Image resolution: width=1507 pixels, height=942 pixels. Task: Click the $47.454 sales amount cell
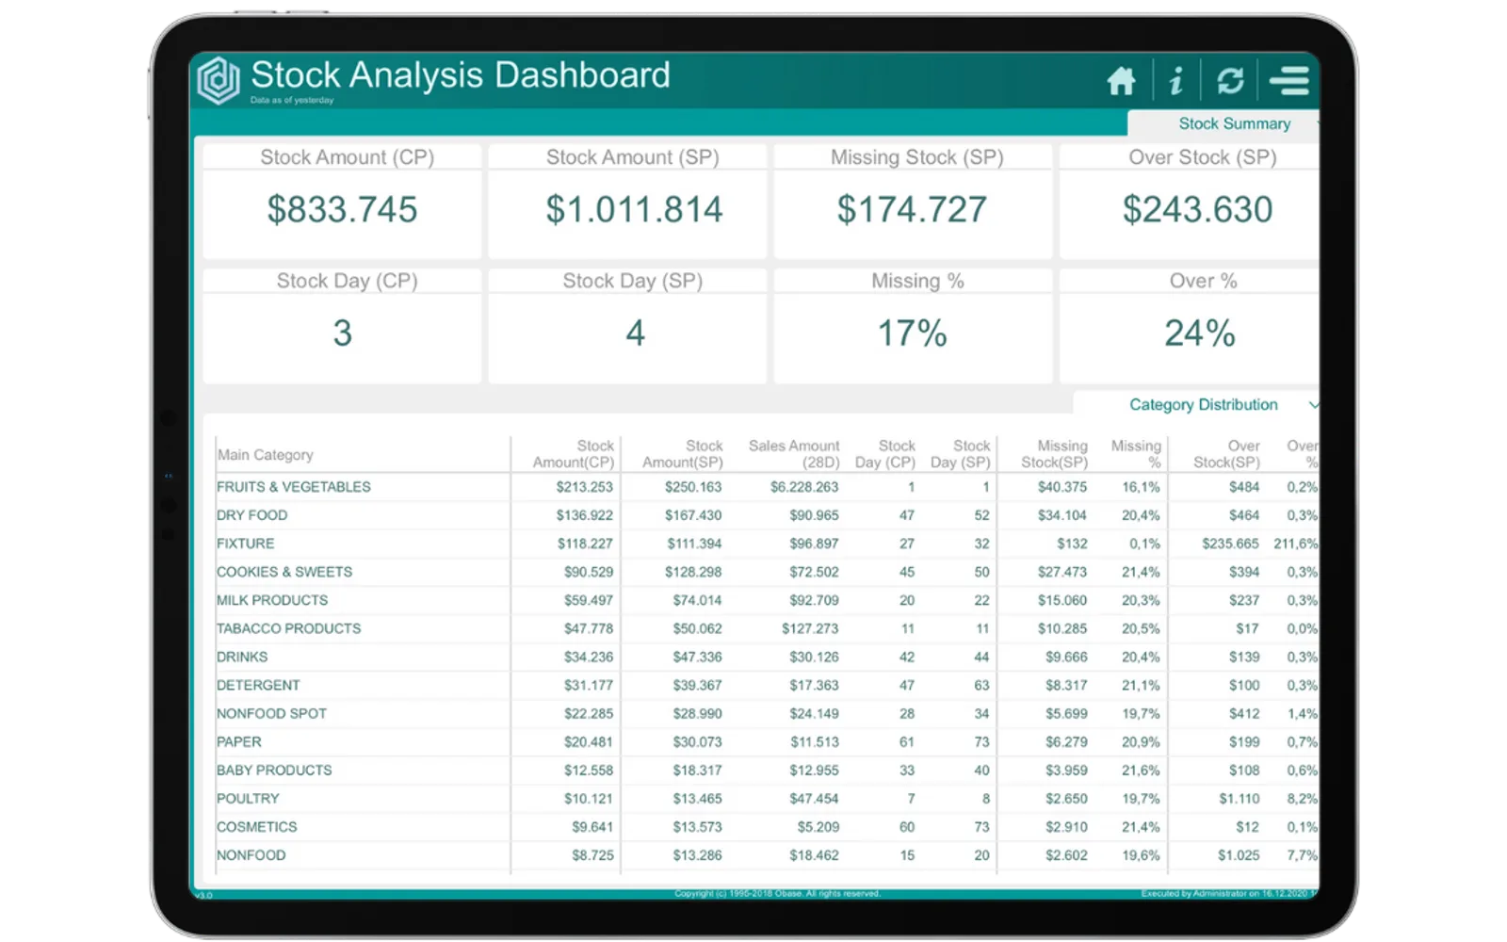pos(814,798)
